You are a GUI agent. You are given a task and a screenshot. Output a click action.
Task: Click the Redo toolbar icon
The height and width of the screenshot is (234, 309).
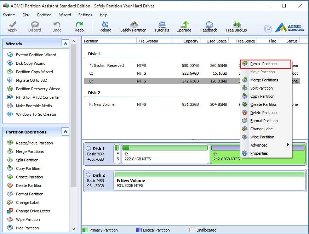click(x=79, y=27)
